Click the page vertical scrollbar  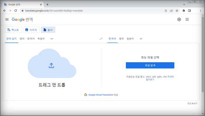point(203,54)
